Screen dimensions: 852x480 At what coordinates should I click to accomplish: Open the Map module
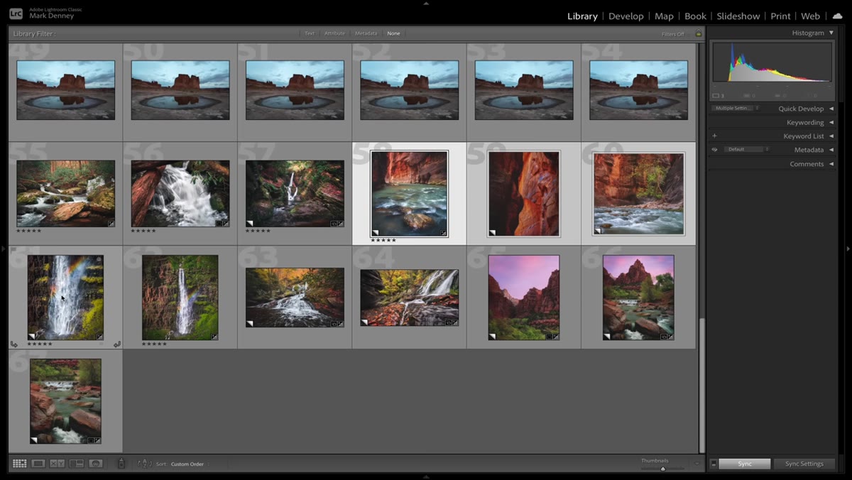(664, 16)
